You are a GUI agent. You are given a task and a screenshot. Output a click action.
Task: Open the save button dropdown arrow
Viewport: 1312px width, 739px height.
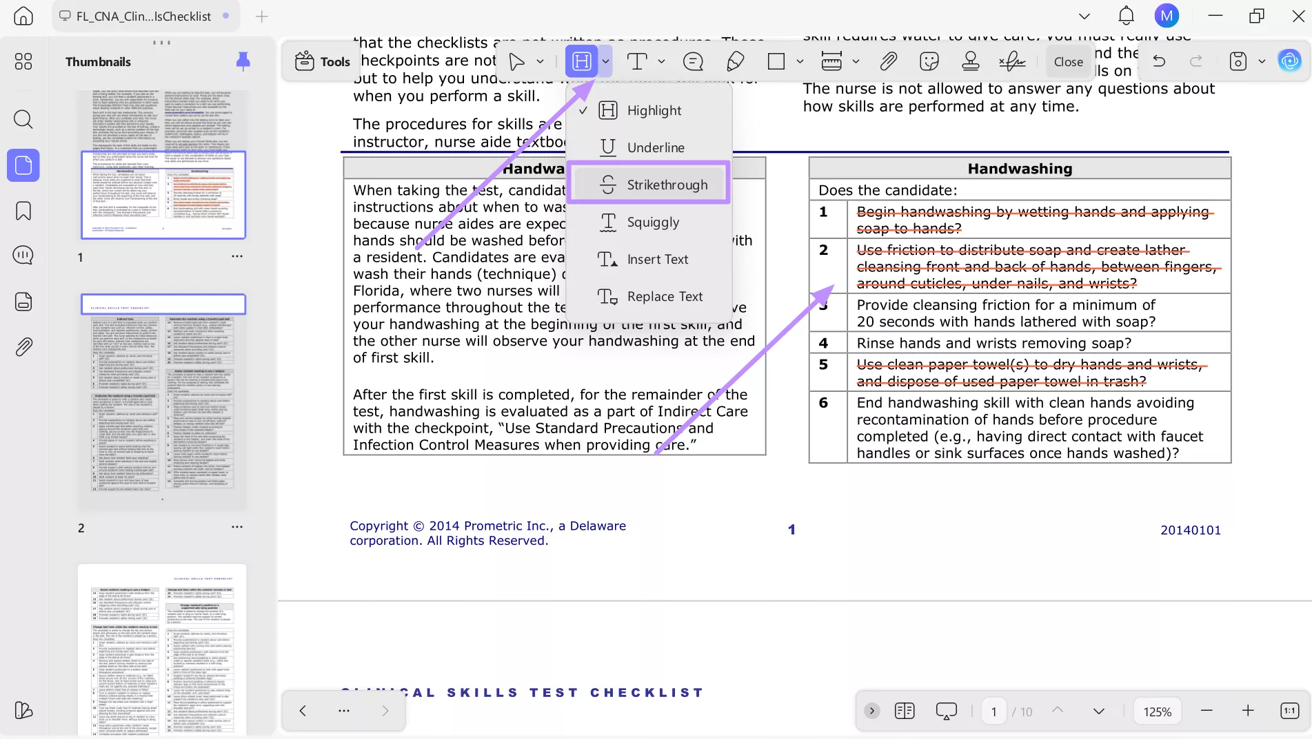pyautogui.click(x=1262, y=61)
